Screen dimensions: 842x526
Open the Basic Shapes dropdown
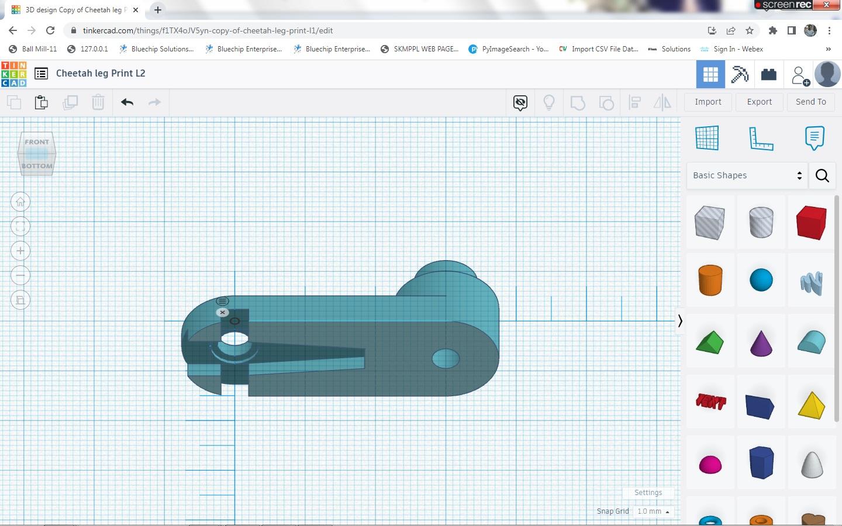[x=747, y=175]
